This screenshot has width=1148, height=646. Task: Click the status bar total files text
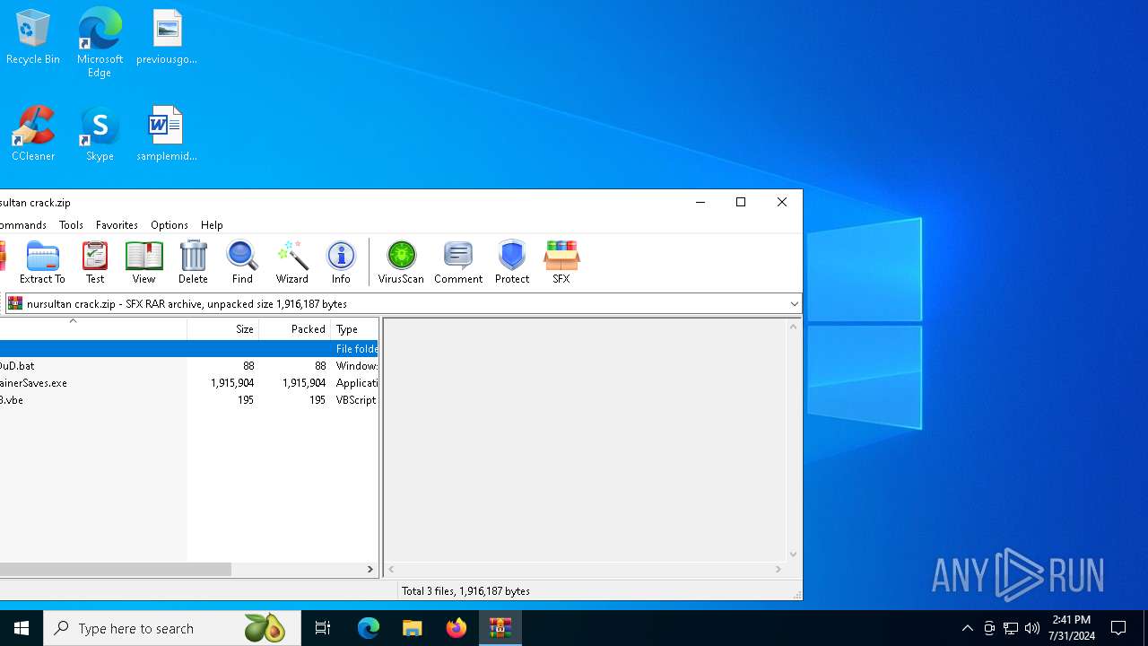tap(465, 591)
